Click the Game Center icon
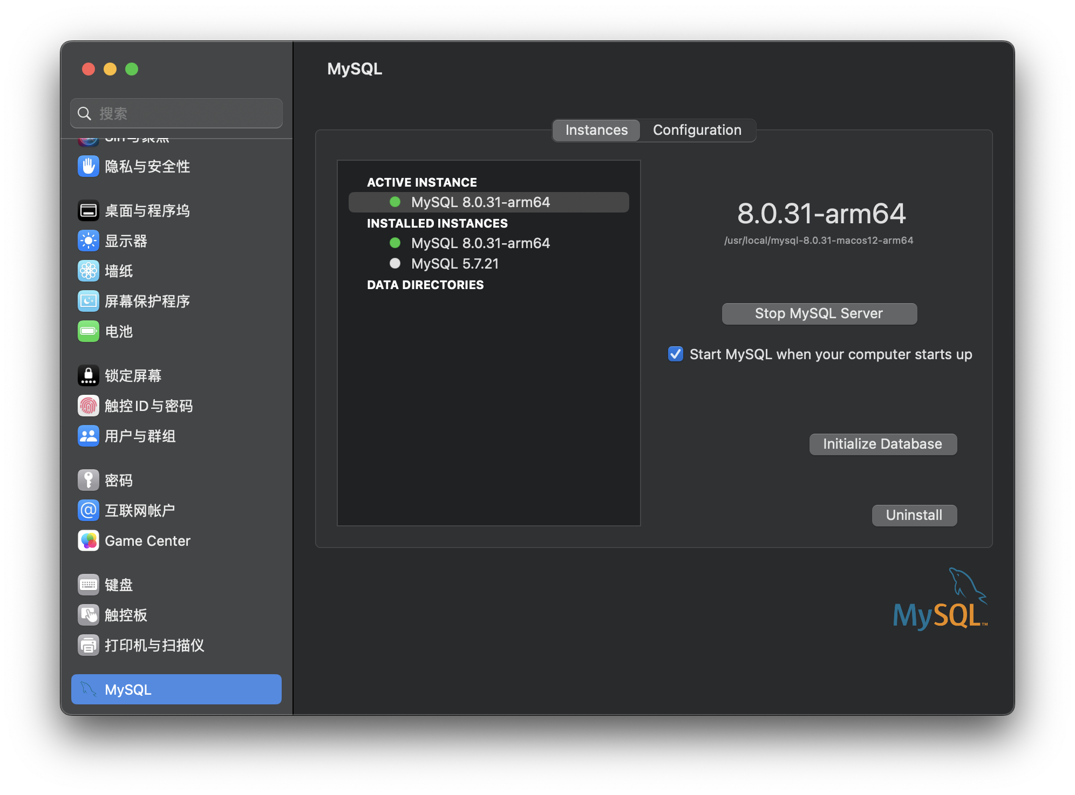This screenshot has width=1075, height=795. 88,541
